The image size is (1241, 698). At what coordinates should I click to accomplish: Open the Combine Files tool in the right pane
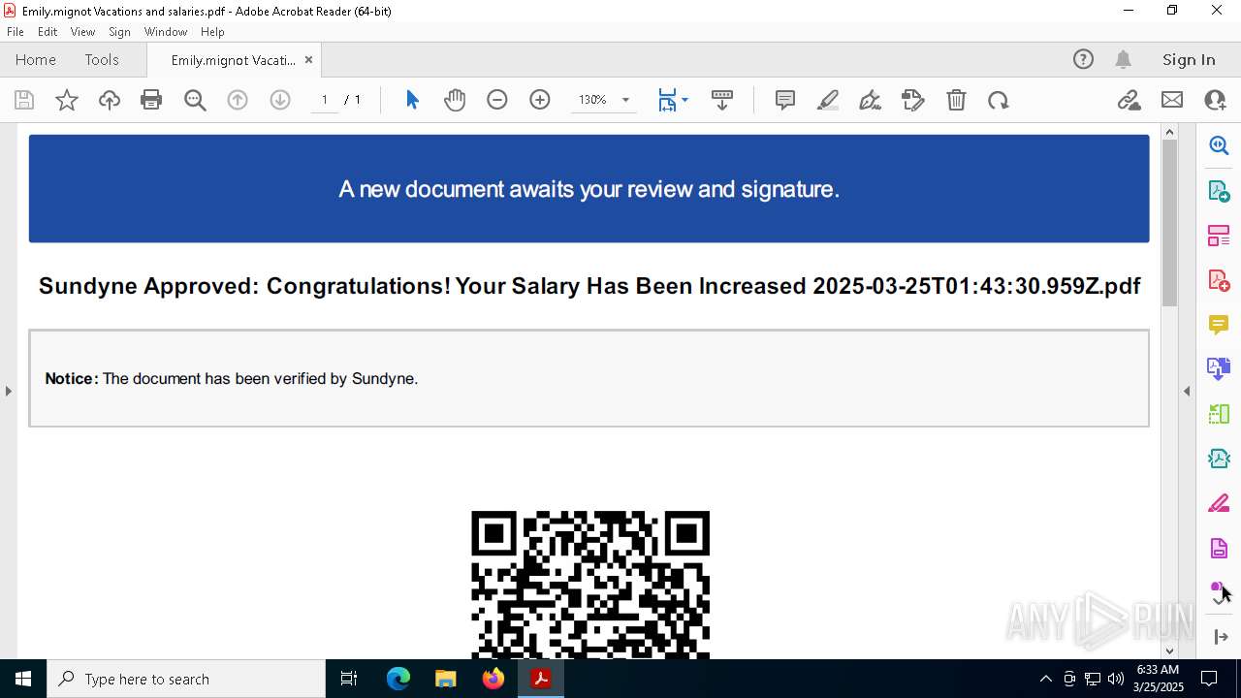1219,368
